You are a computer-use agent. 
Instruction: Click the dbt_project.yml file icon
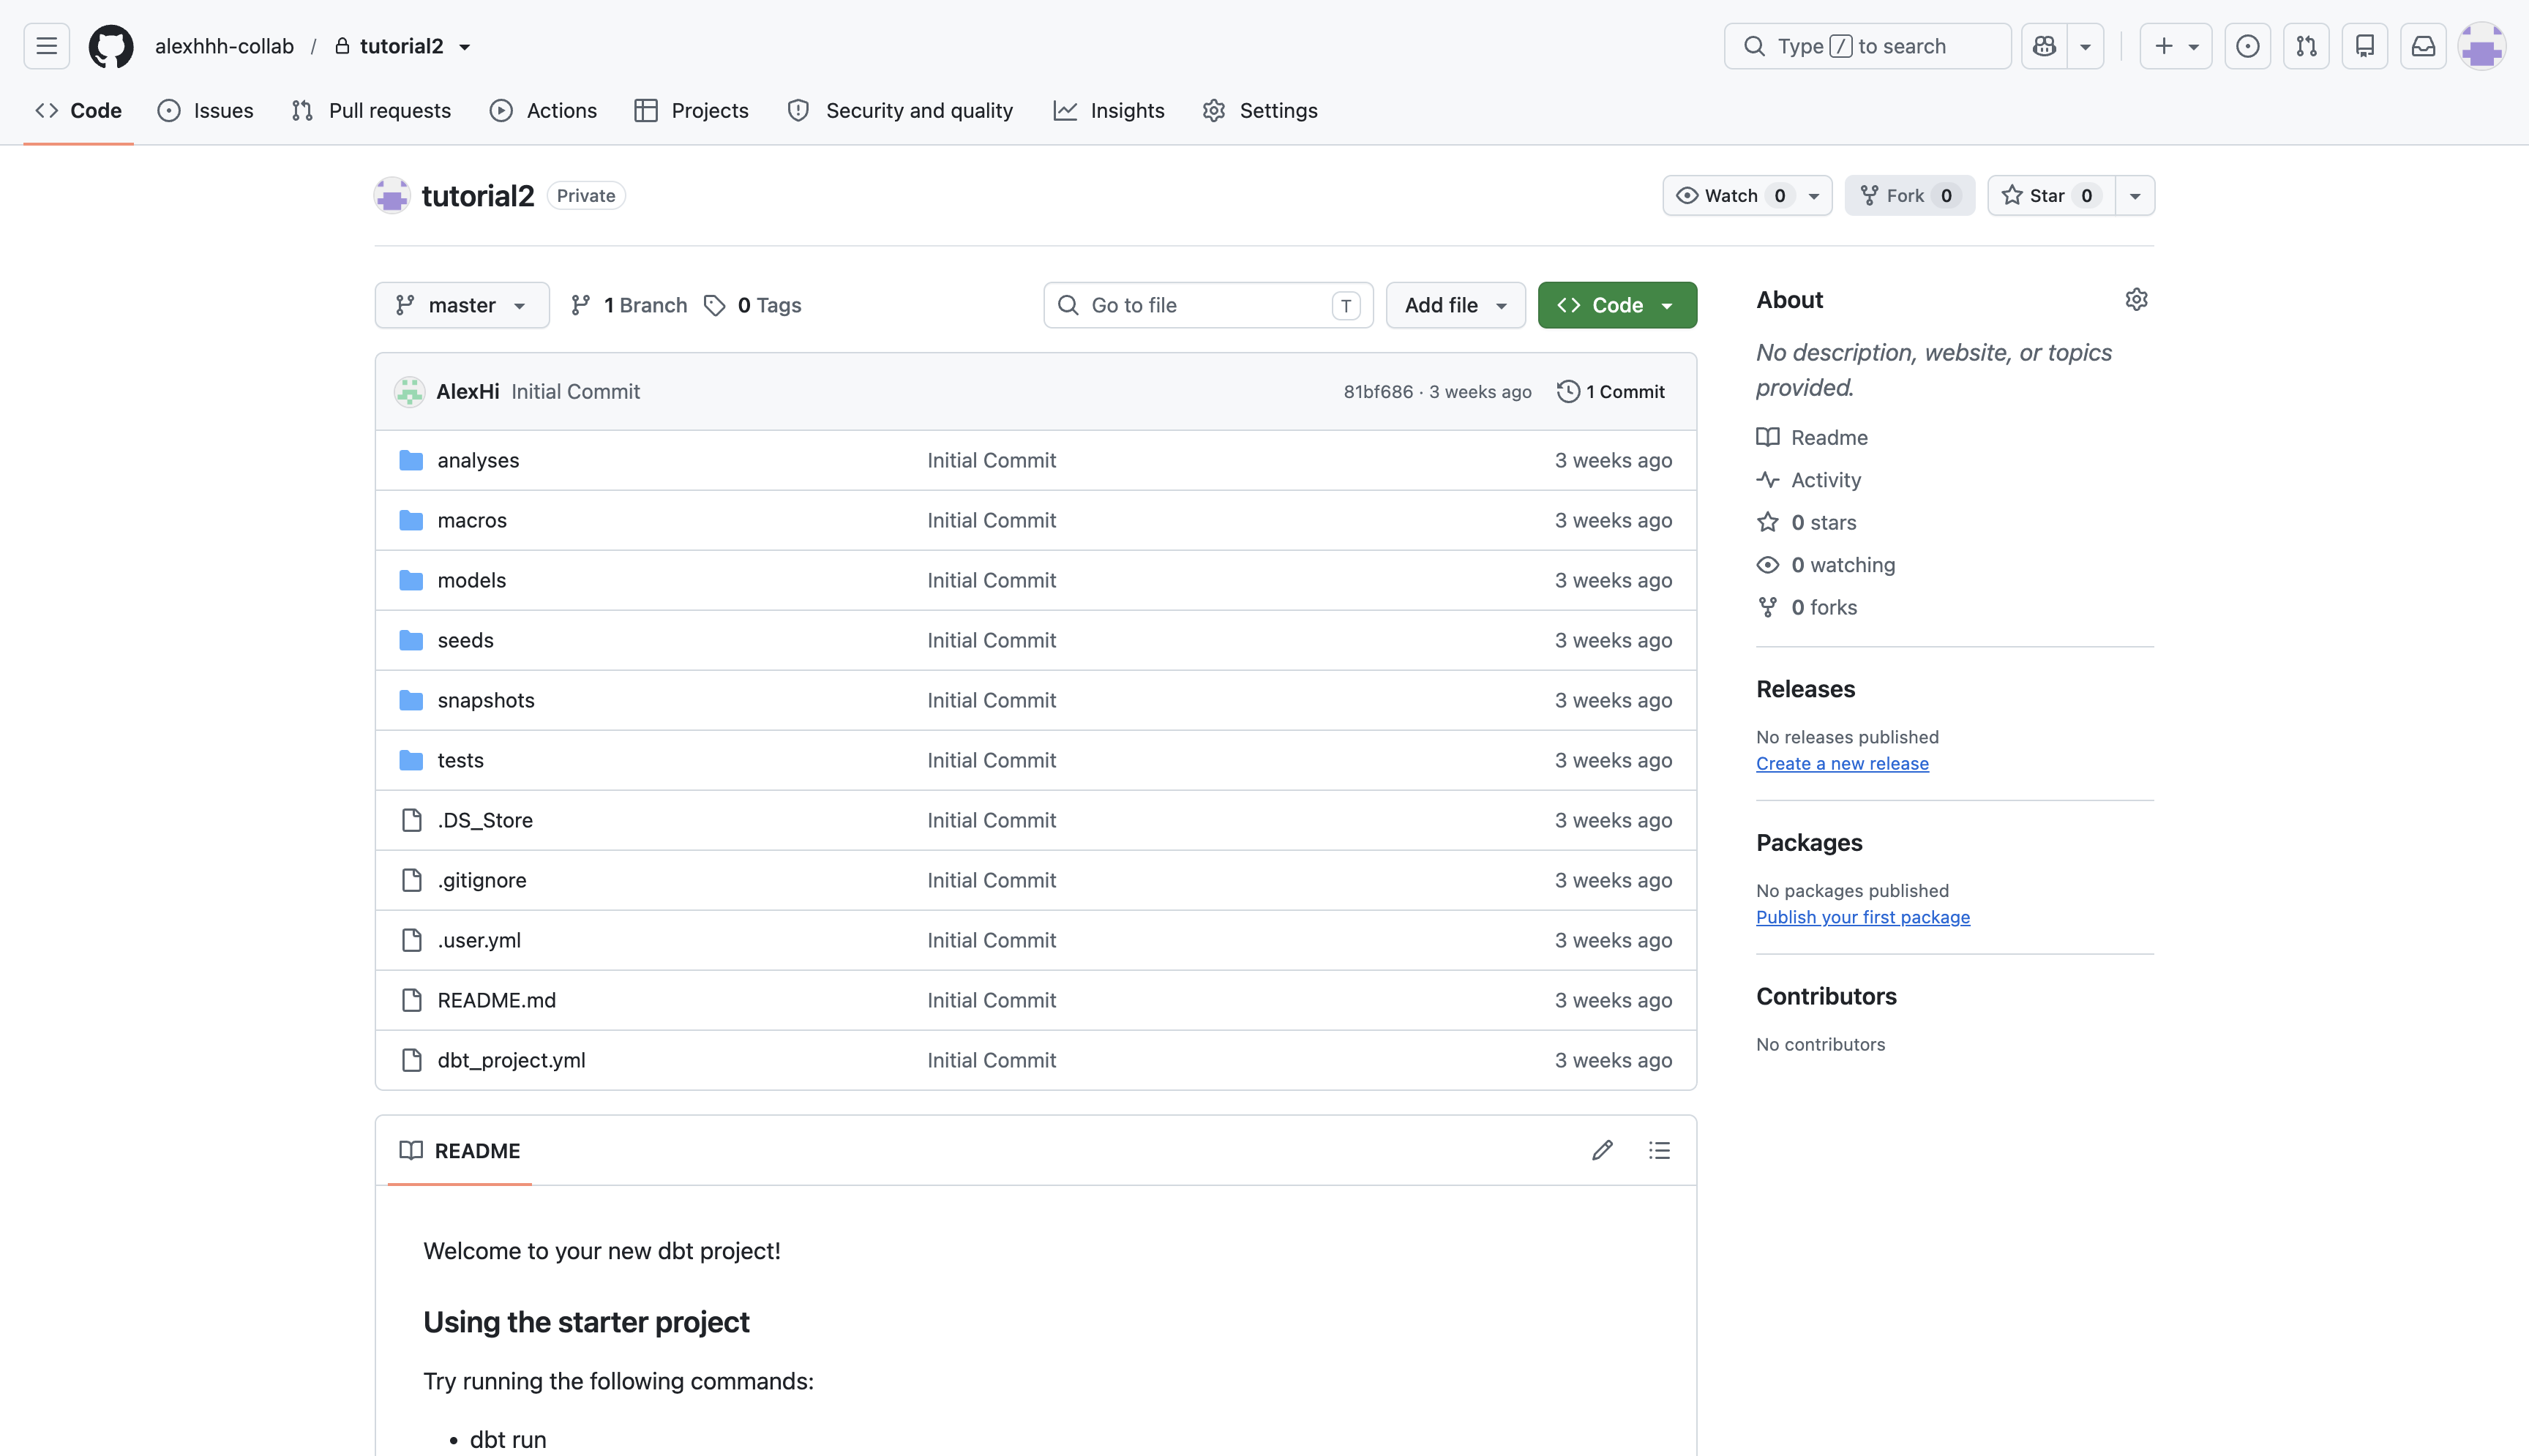point(411,1060)
